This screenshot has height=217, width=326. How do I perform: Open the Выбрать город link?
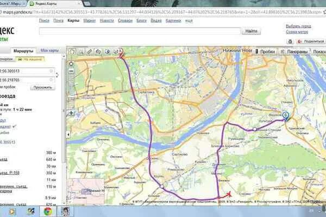point(298,26)
